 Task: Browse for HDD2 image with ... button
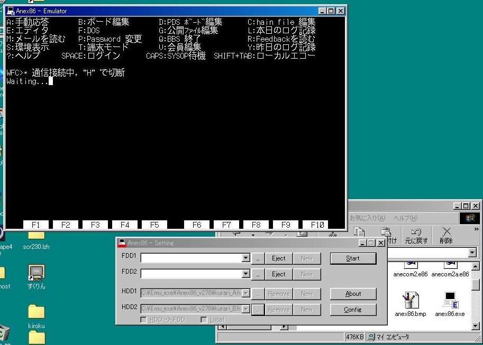pos(258,310)
